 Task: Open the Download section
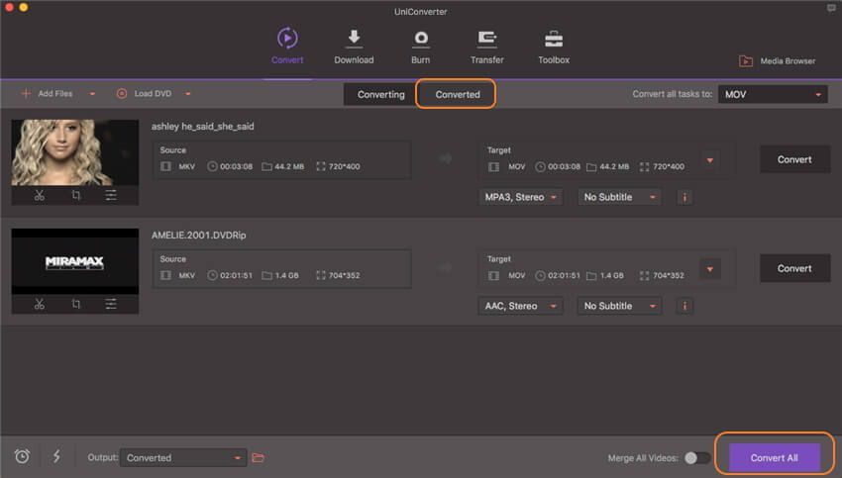coord(354,47)
